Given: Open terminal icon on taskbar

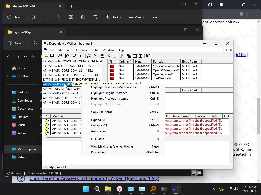Looking at the screenshot, I should 164,189.
